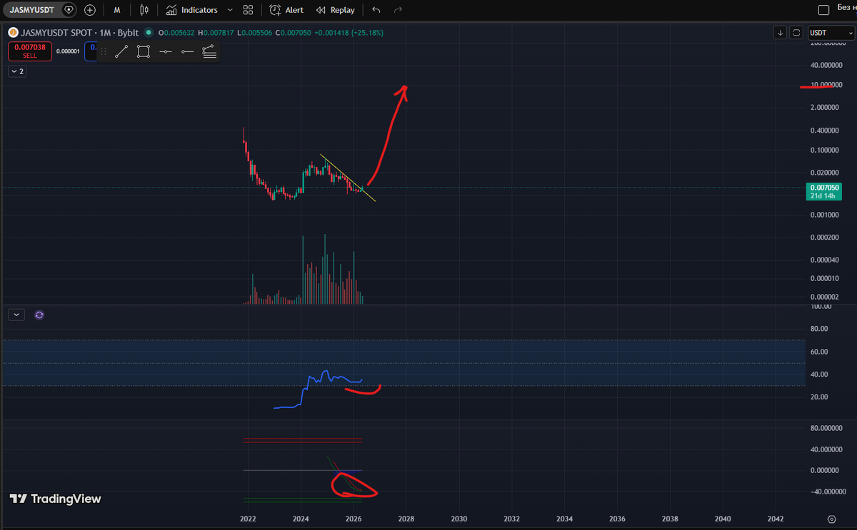Screen dimensions: 857x530
Task: Click the 2022 label on time axis
Action: tap(248, 519)
